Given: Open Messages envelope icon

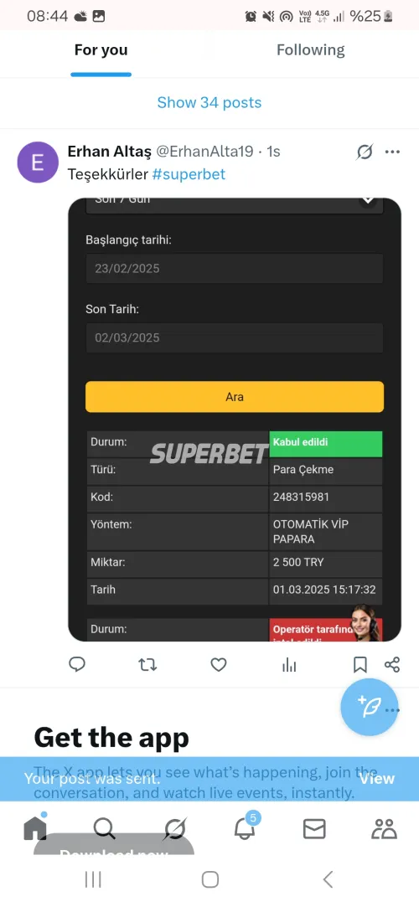Looking at the screenshot, I should [314, 829].
